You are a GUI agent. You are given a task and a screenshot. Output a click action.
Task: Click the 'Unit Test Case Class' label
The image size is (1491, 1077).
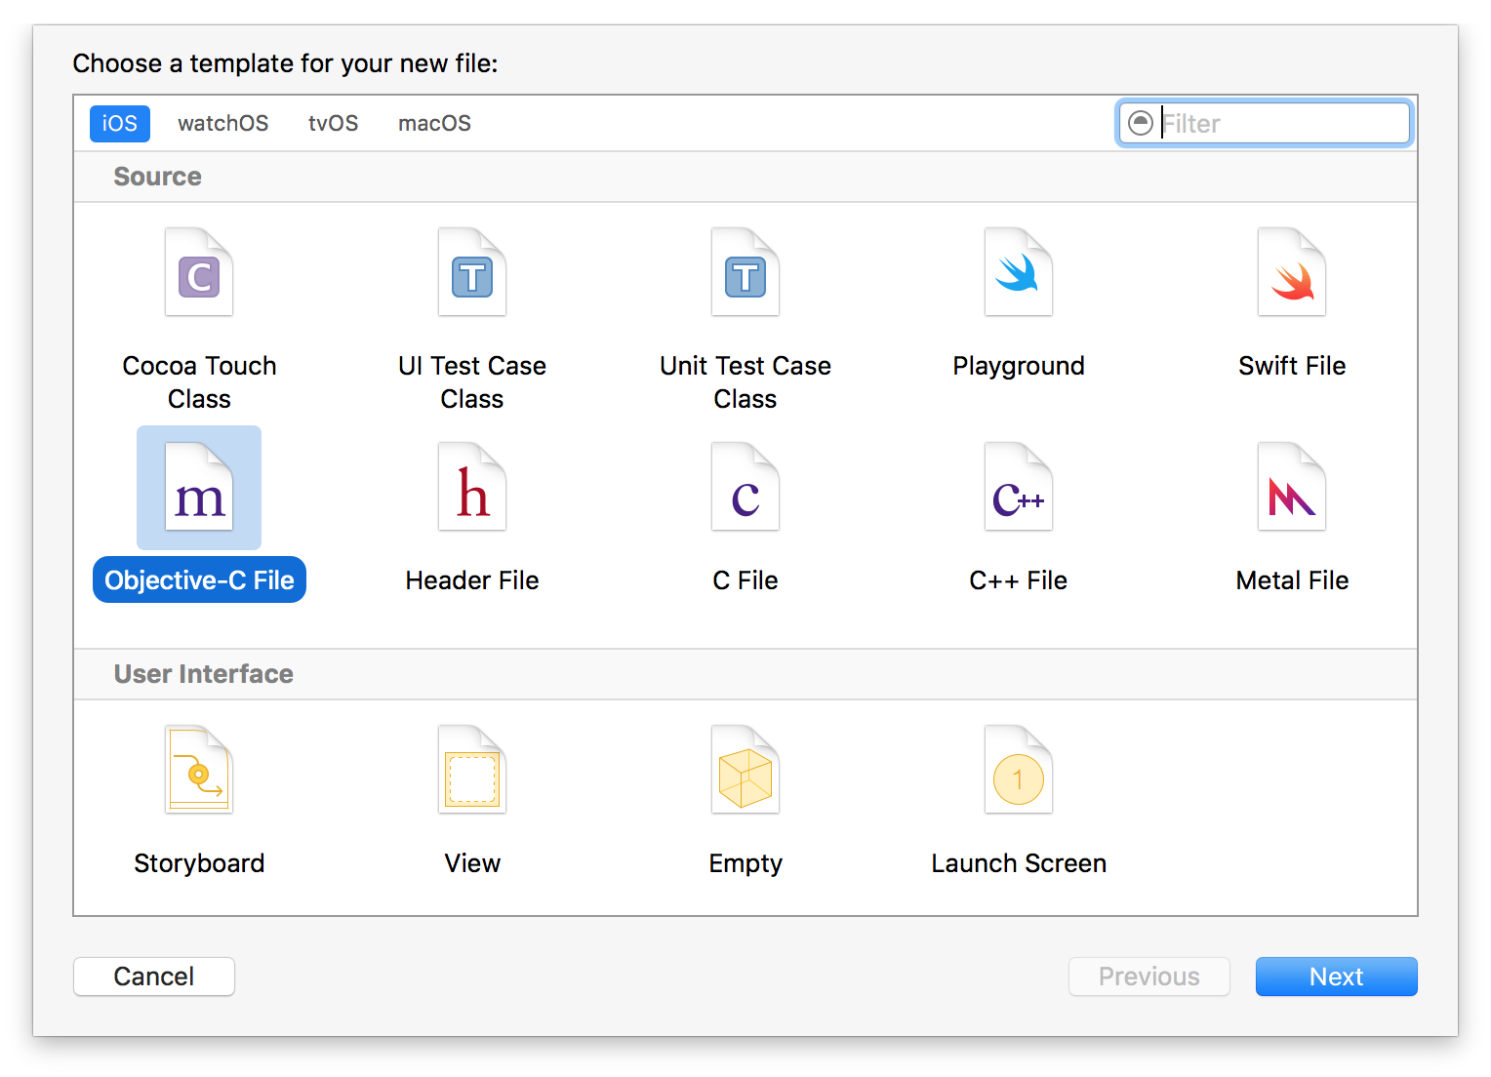[x=745, y=382]
